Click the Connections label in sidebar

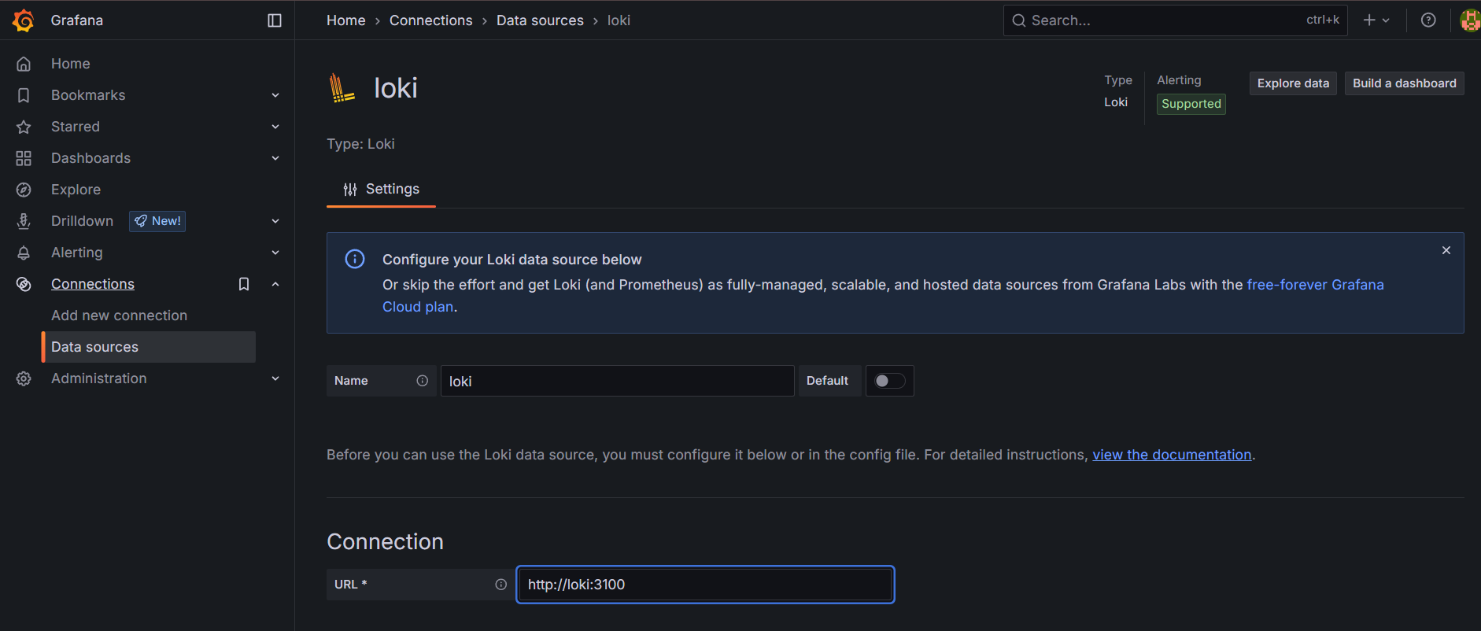[x=93, y=284]
